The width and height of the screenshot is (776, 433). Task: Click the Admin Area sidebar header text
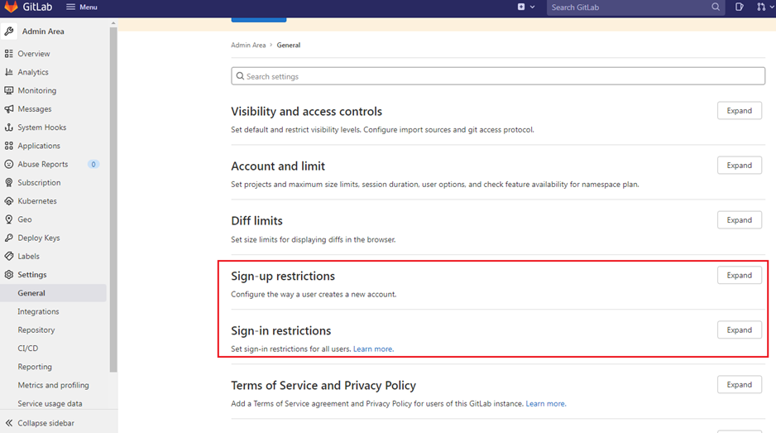(43, 31)
